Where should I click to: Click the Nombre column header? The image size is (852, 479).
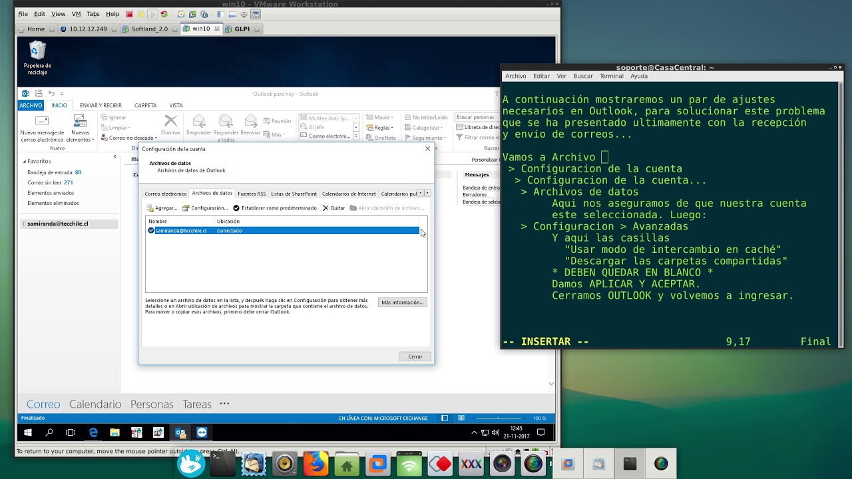180,221
